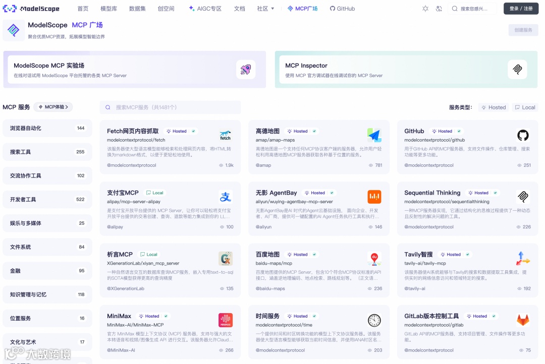
Task: Click the MCP 广场 diamond logo
Action: point(13,30)
